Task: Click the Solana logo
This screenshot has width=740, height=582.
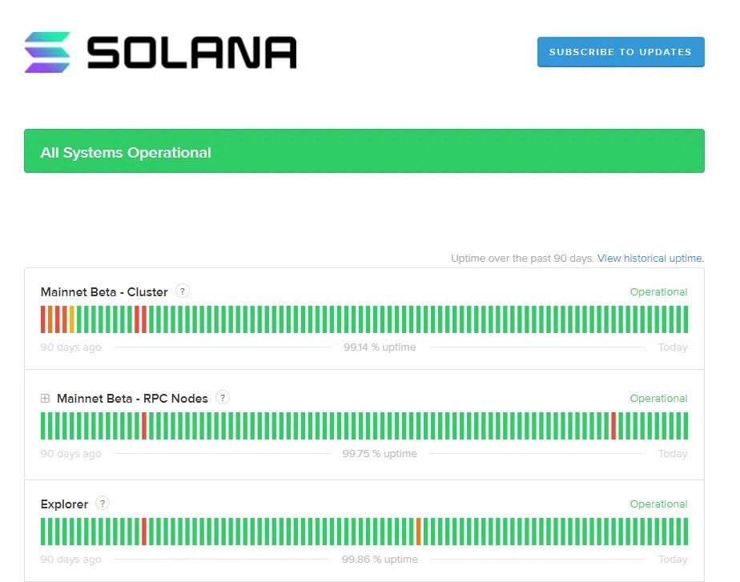Action: click(x=160, y=52)
